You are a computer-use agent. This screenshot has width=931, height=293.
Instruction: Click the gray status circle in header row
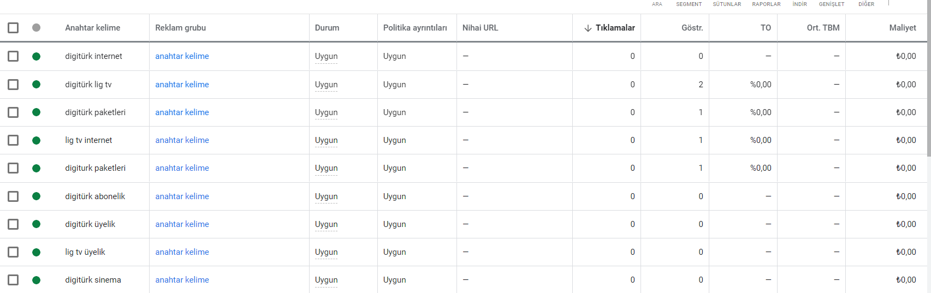[36, 27]
